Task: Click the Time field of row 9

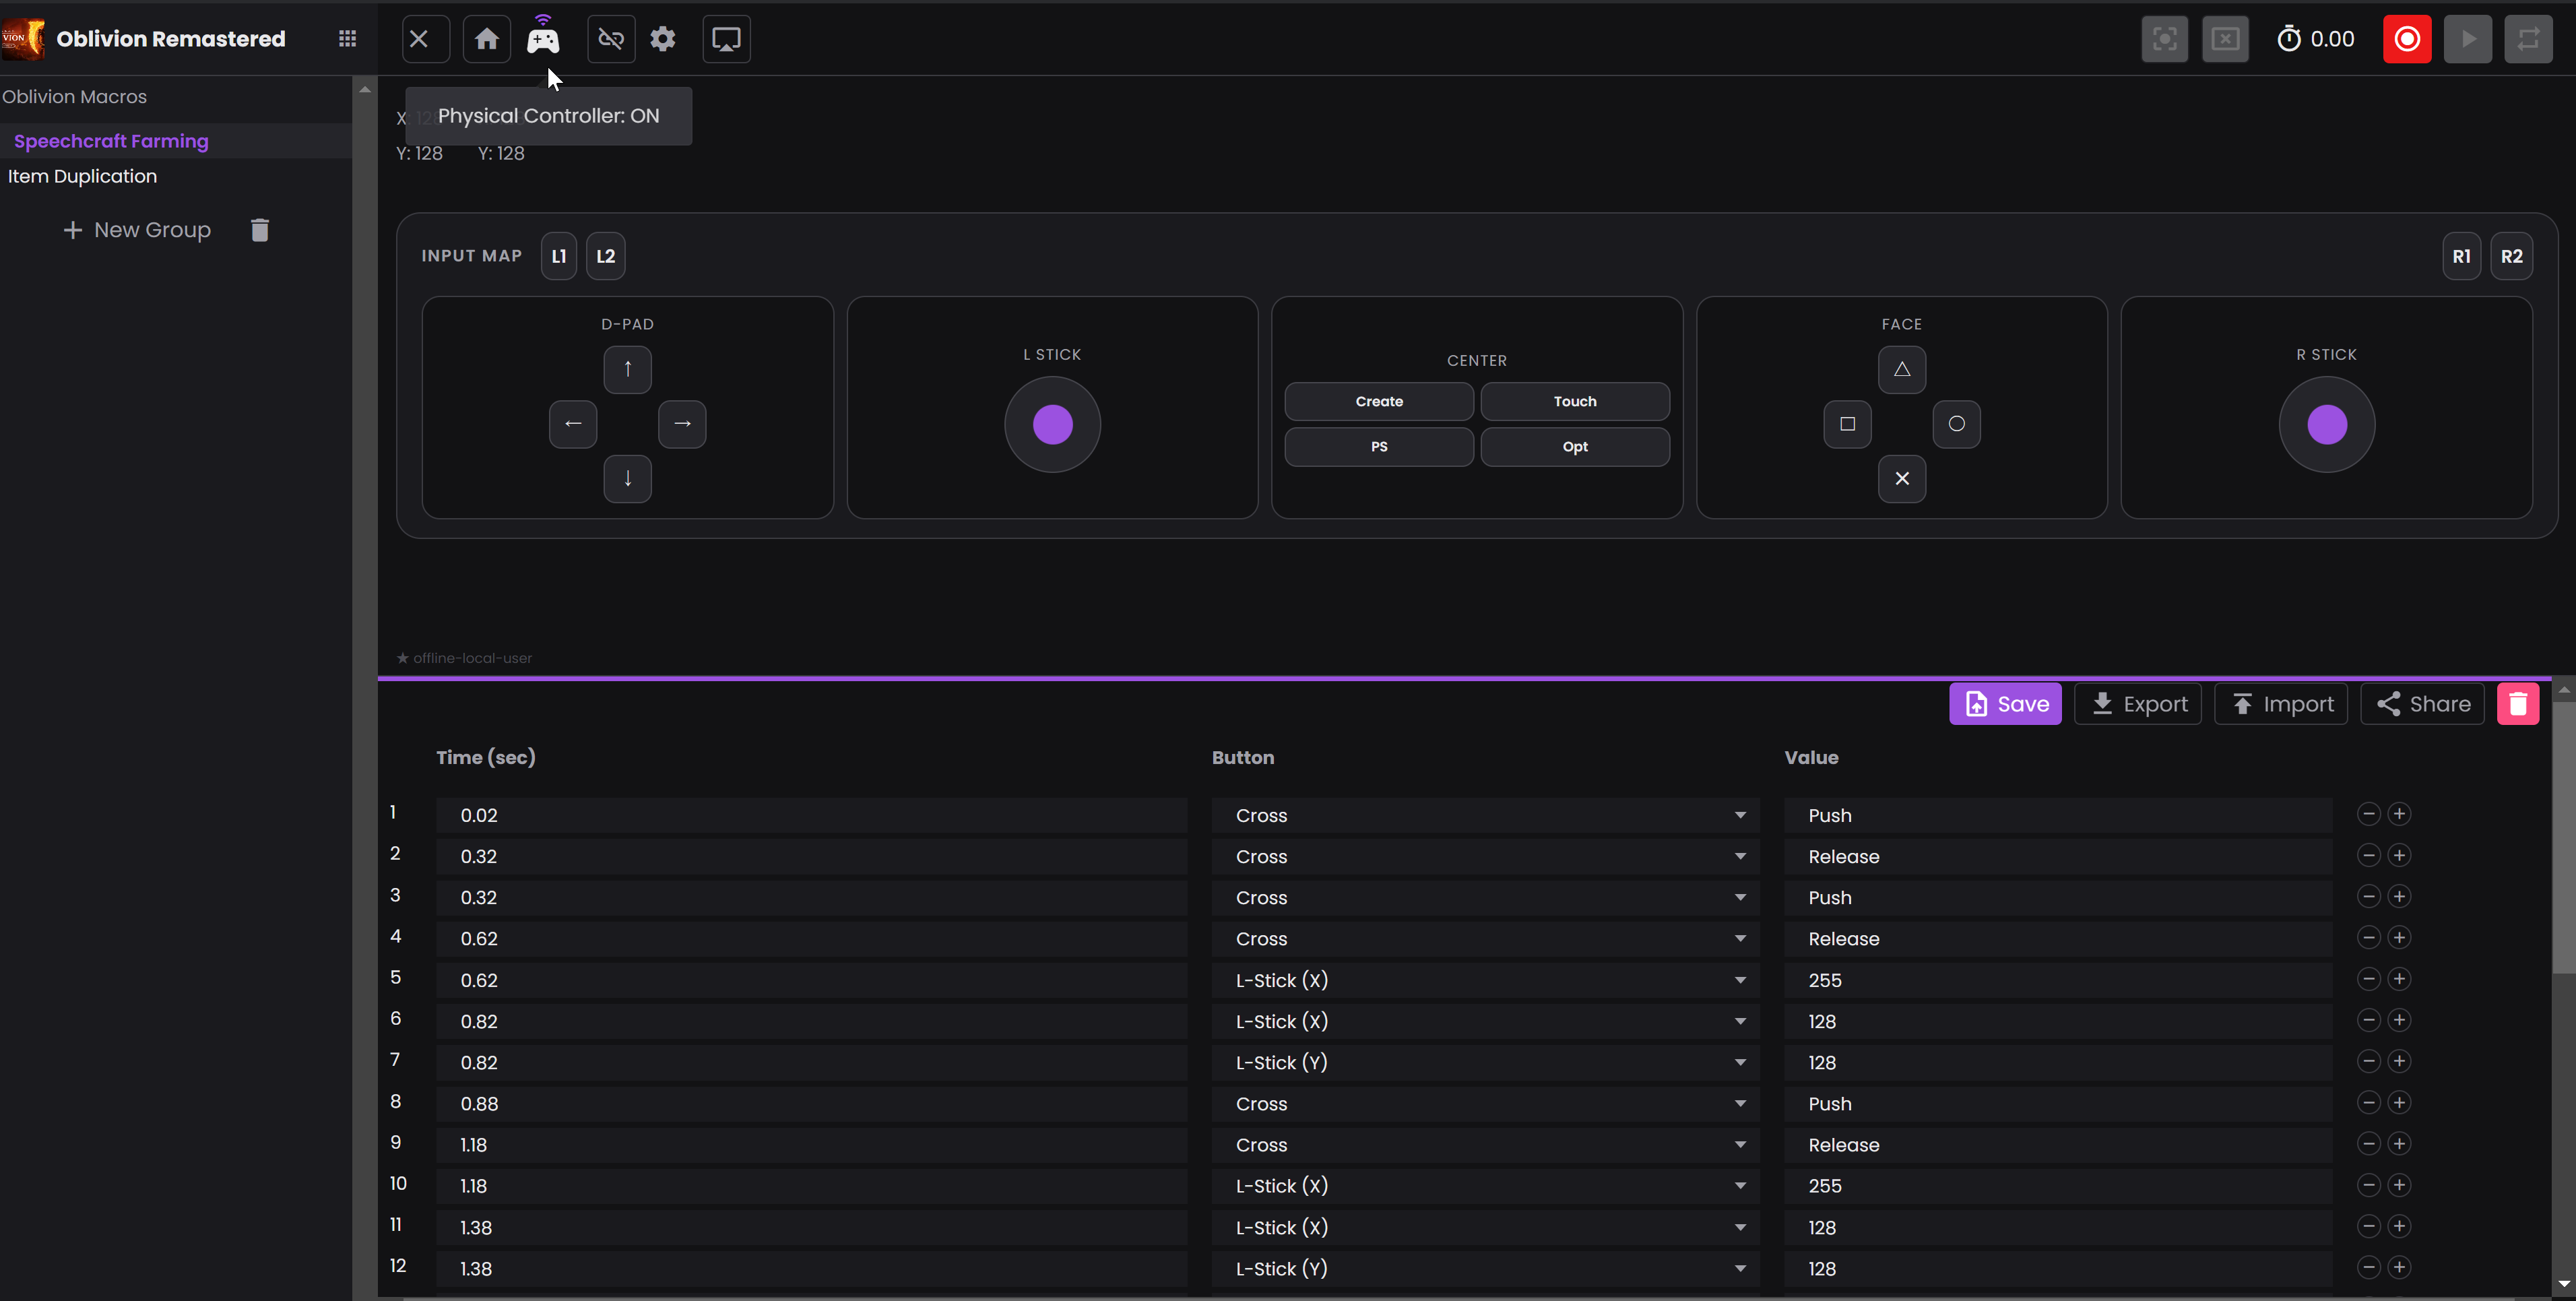Action: [x=811, y=1145]
